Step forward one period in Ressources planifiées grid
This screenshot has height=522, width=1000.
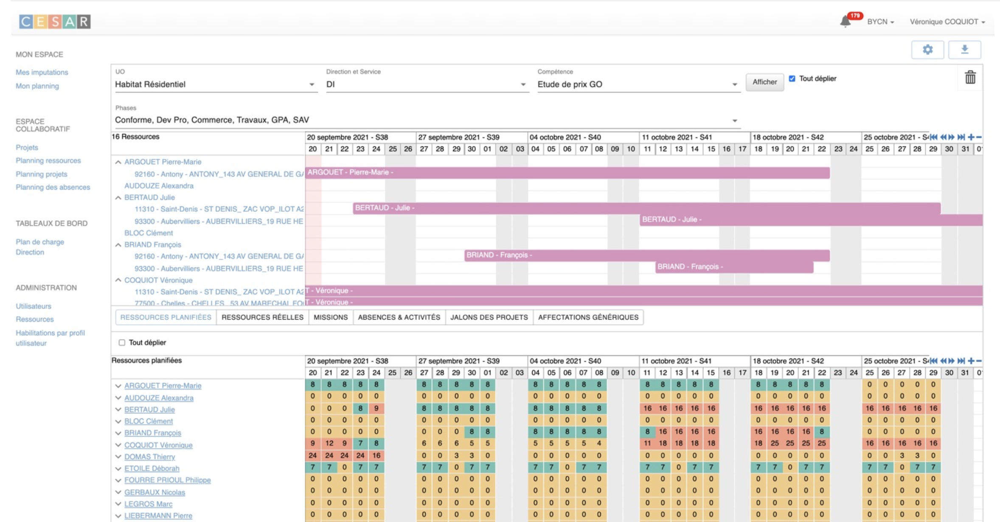coord(952,361)
